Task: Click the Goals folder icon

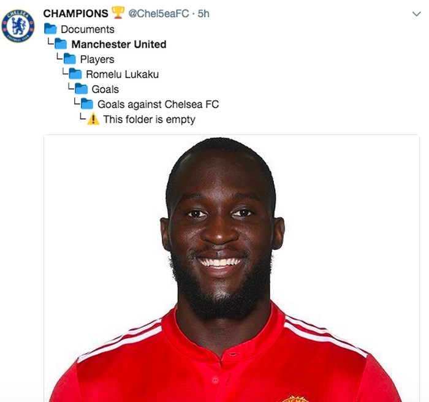Action: click(82, 89)
